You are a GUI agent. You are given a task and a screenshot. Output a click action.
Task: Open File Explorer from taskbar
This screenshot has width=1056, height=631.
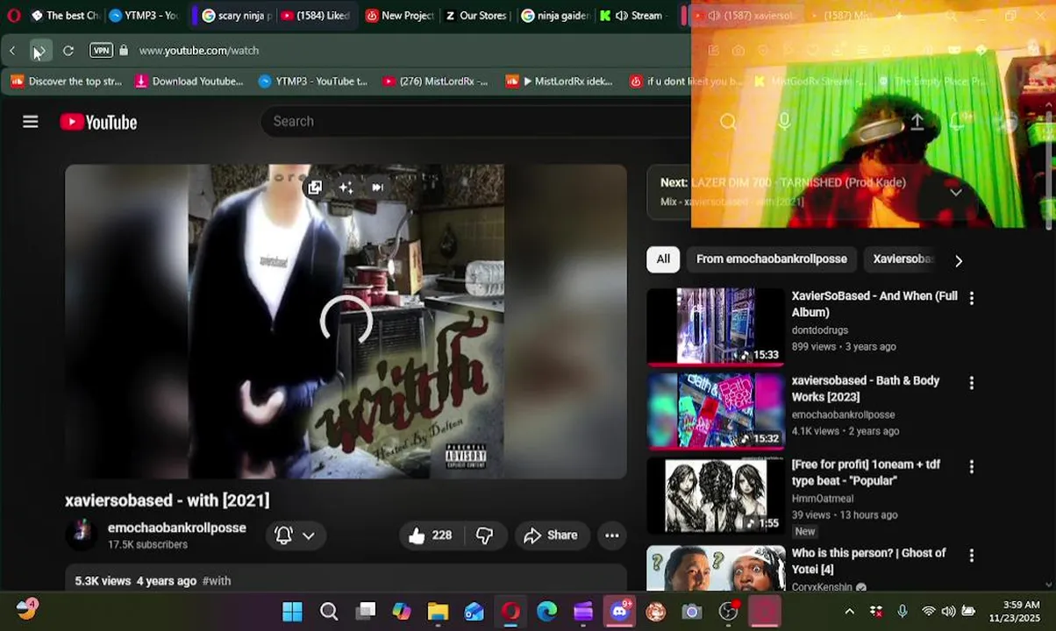coord(438,611)
